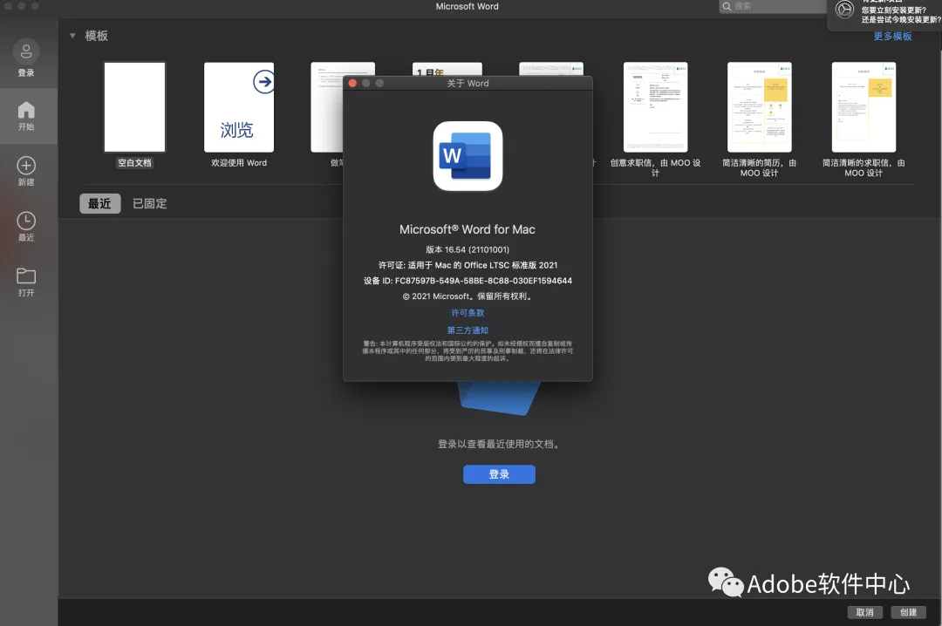
Task: Click the 设备 ID line in About dialog
Action: tap(468, 281)
